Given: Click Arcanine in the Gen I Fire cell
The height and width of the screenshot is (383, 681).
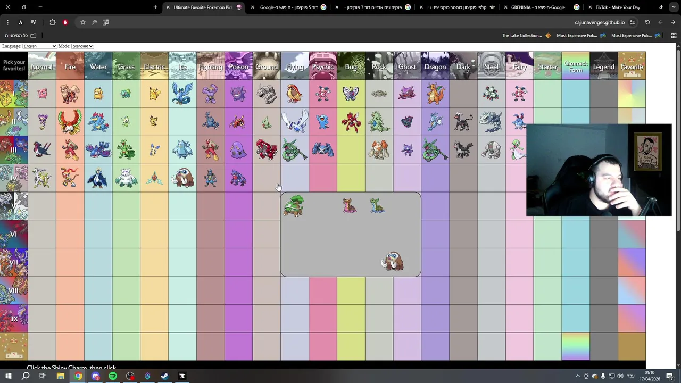Looking at the screenshot, I should [x=70, y=94].
